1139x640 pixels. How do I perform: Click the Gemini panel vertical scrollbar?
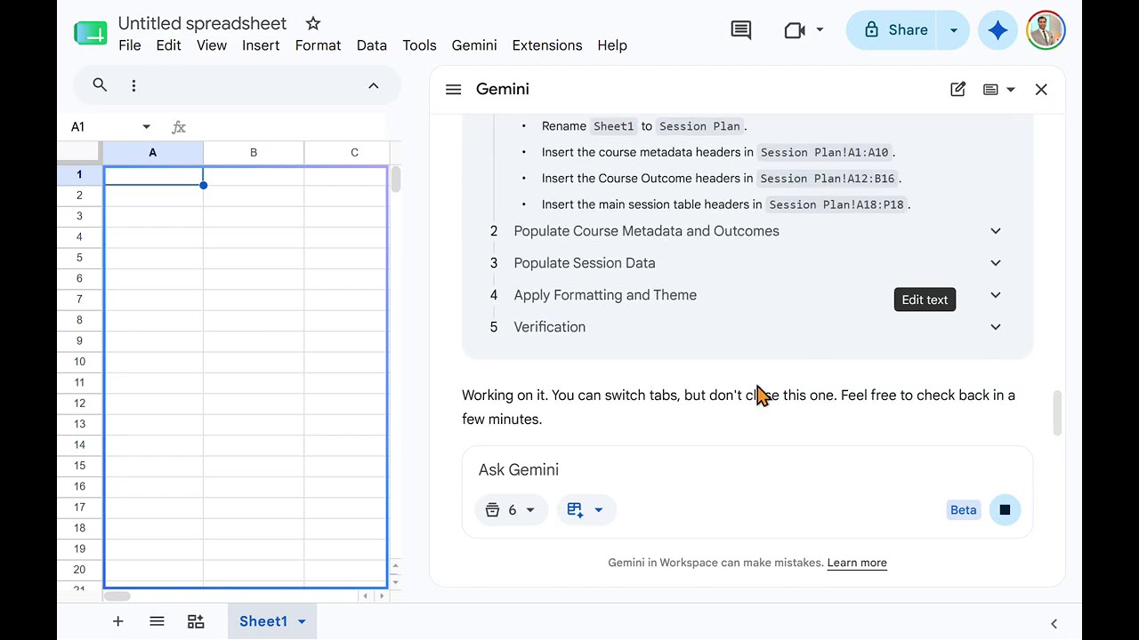tap(1057, 413)
